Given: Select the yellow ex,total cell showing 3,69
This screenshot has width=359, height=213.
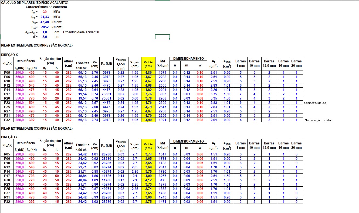Looking at the screenshot, I should point(148,167).
